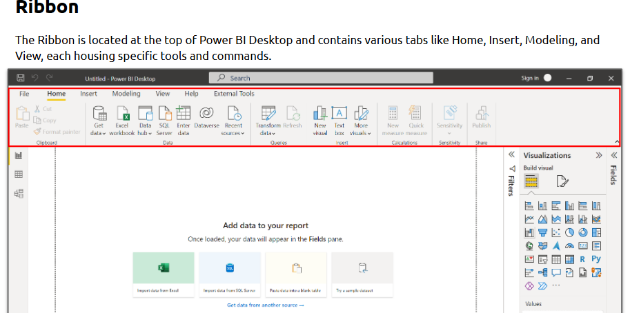
Task: Open the Excel workbook data source
Action: click(122, 121)
